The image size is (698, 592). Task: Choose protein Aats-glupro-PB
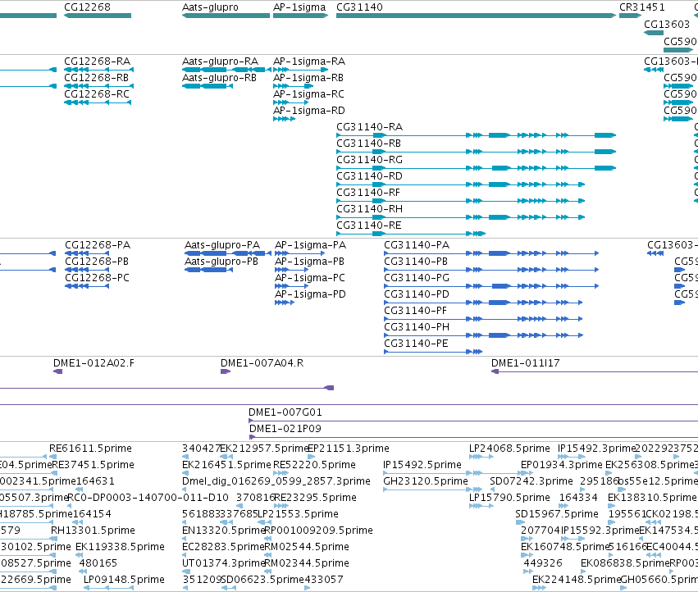coord(221,262)
